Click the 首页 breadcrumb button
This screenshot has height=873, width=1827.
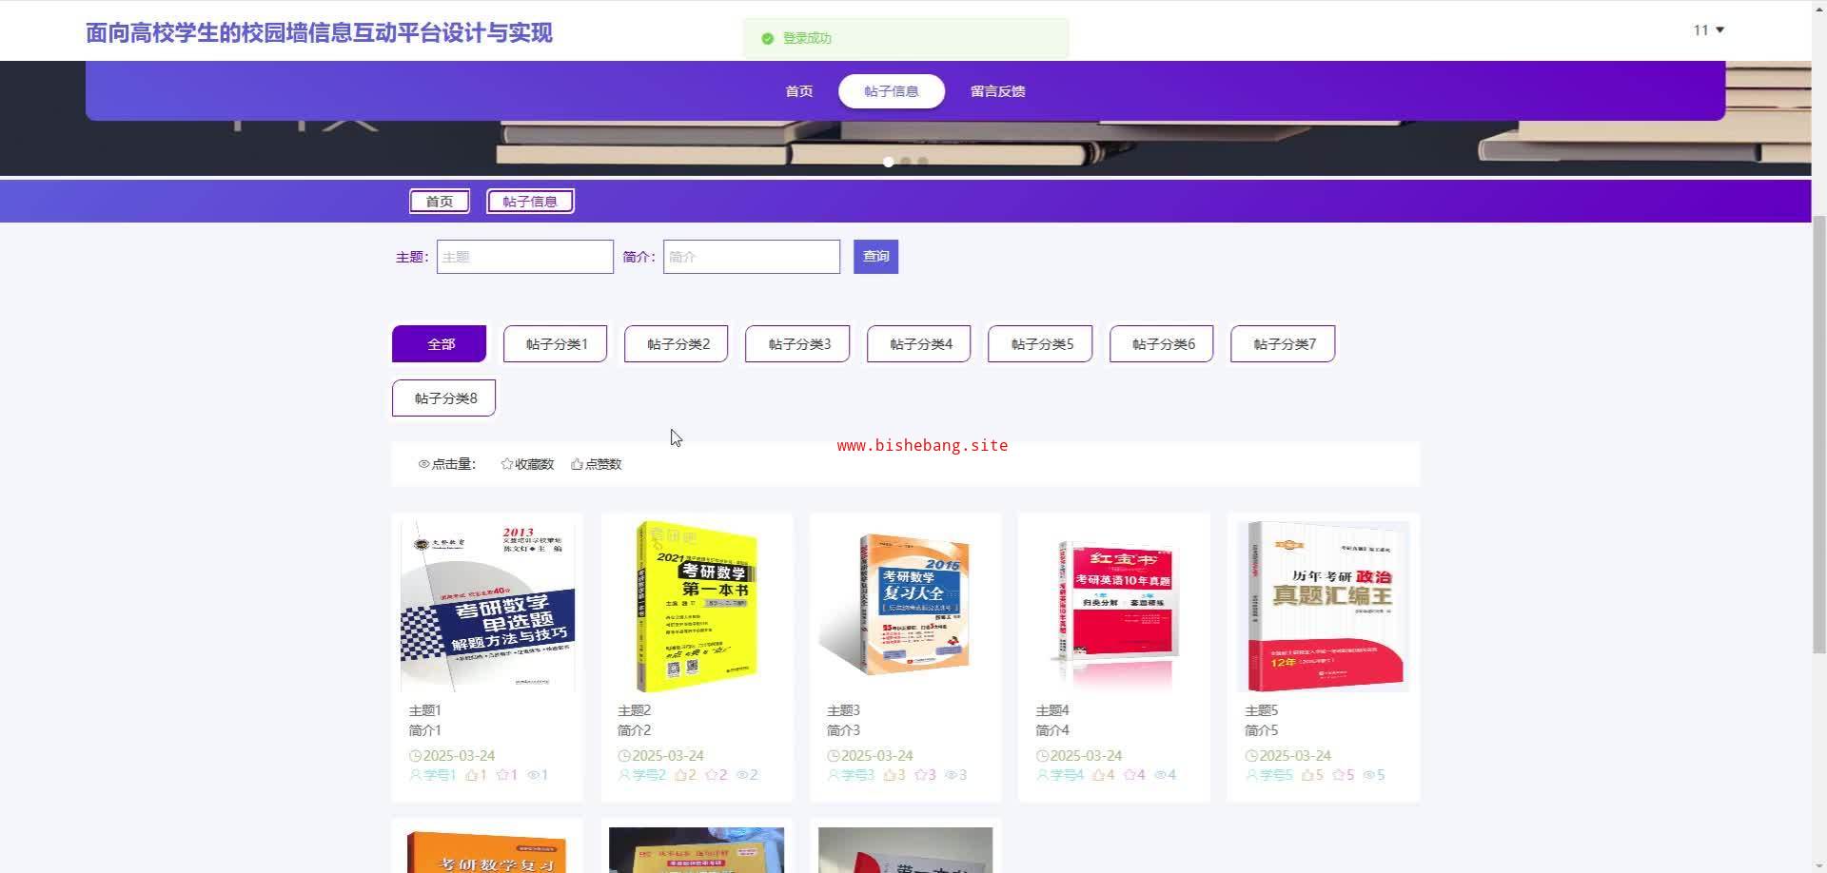(x=440, y=202)
